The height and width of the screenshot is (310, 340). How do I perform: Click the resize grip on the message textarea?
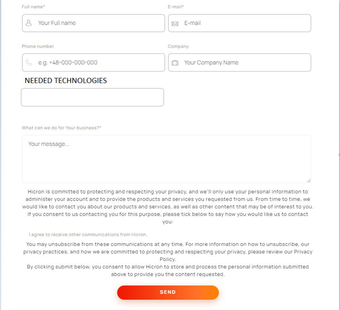tap(309, 180)
